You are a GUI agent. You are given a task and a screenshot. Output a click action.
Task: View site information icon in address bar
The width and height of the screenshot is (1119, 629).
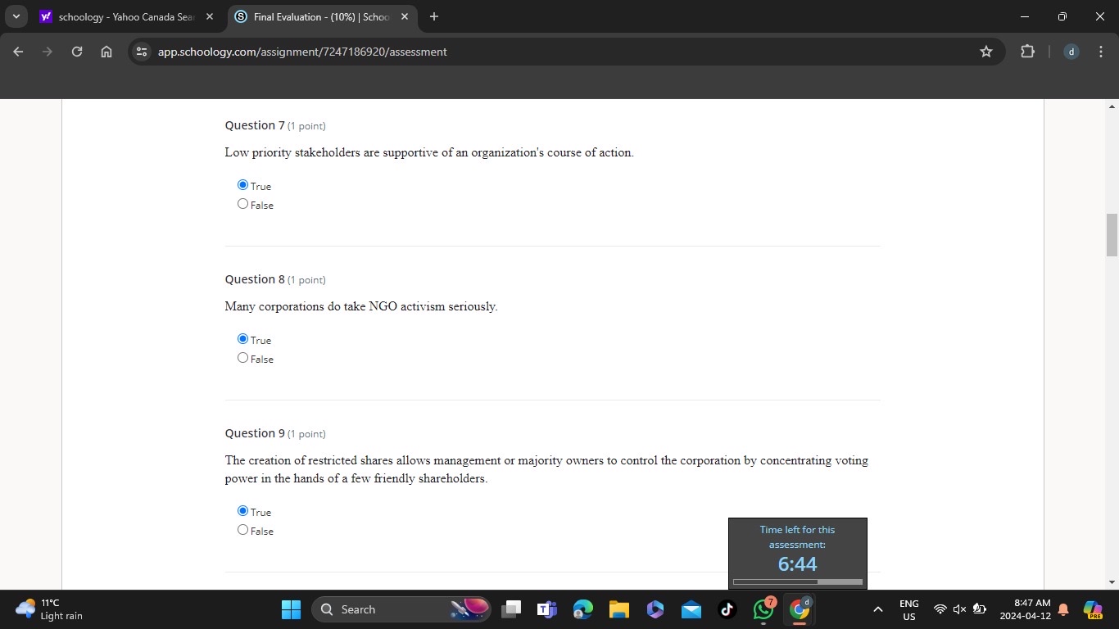[x=142, y=52]
